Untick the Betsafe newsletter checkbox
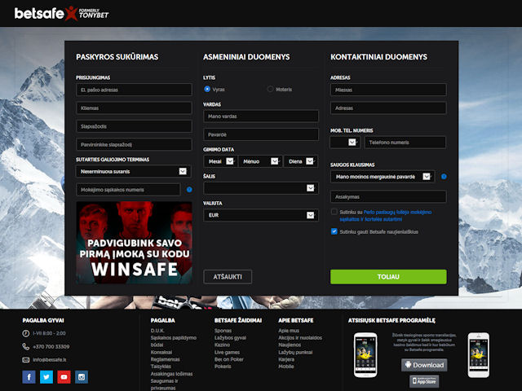Viewport: 522px width, 391px height. tap(334, 231)
